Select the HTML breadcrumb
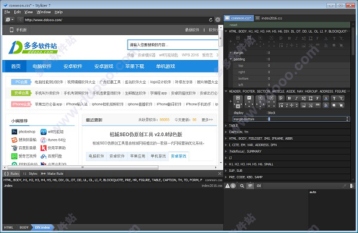 click(9, 227)
